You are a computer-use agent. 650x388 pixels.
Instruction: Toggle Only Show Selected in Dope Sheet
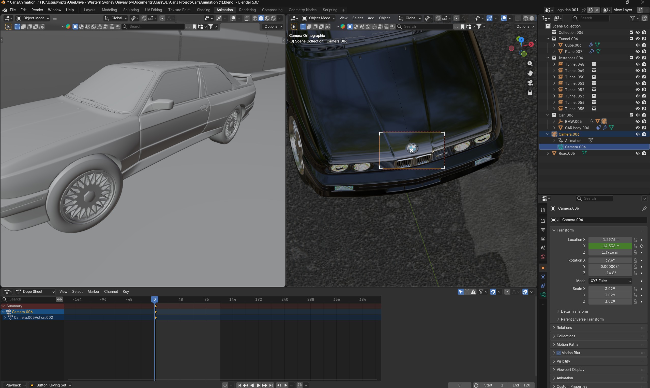pos(461,292)
